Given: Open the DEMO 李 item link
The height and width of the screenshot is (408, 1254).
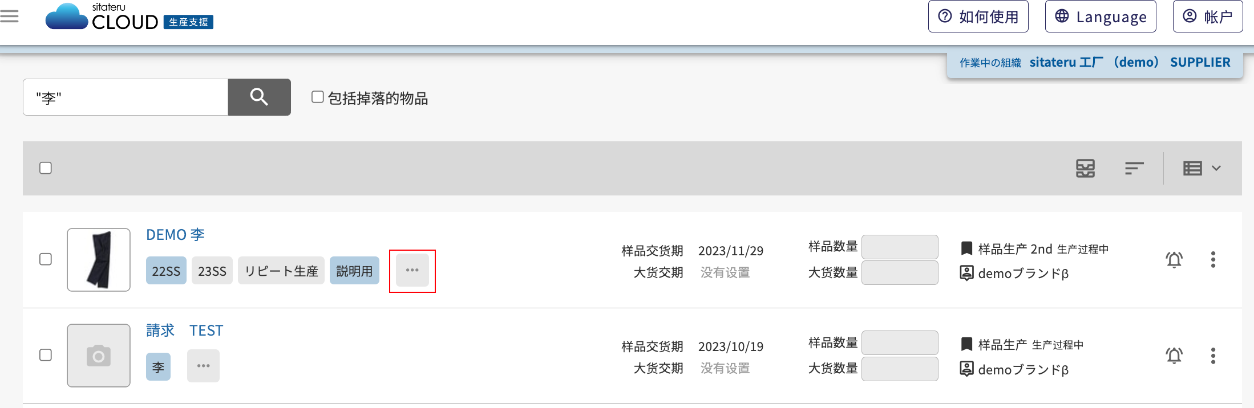Looking at the screenshot, I should (175, 235).
